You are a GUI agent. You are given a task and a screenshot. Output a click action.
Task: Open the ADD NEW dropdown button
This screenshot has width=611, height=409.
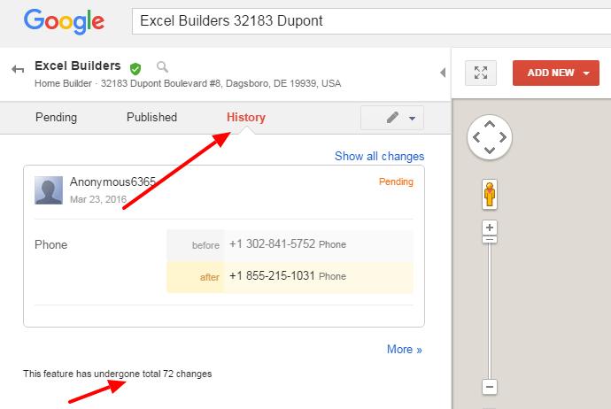(x=556, y=73)
